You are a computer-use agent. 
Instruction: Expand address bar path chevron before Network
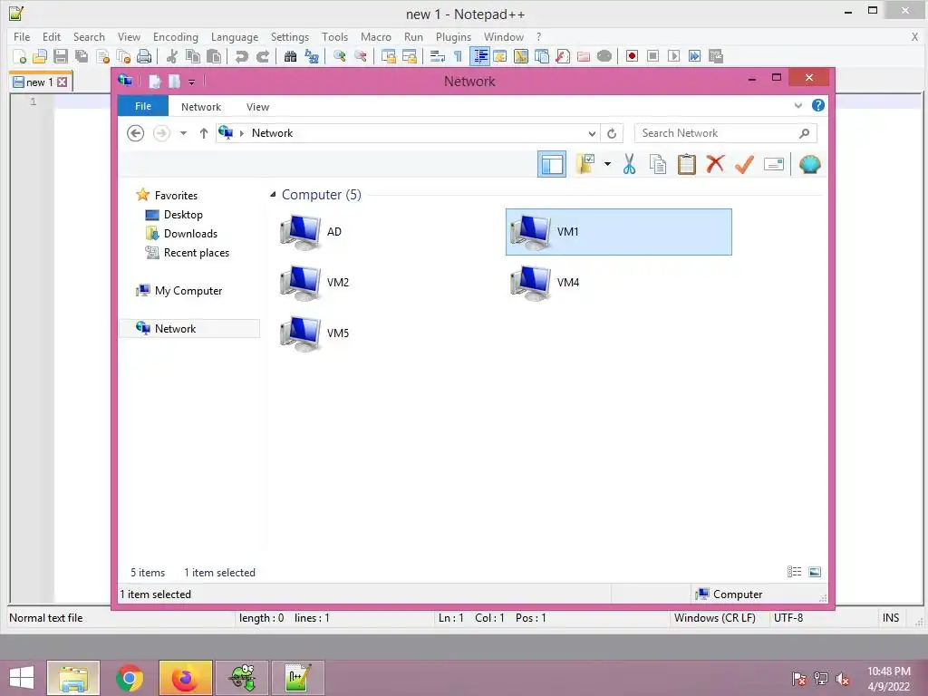[x=241, y=133]
